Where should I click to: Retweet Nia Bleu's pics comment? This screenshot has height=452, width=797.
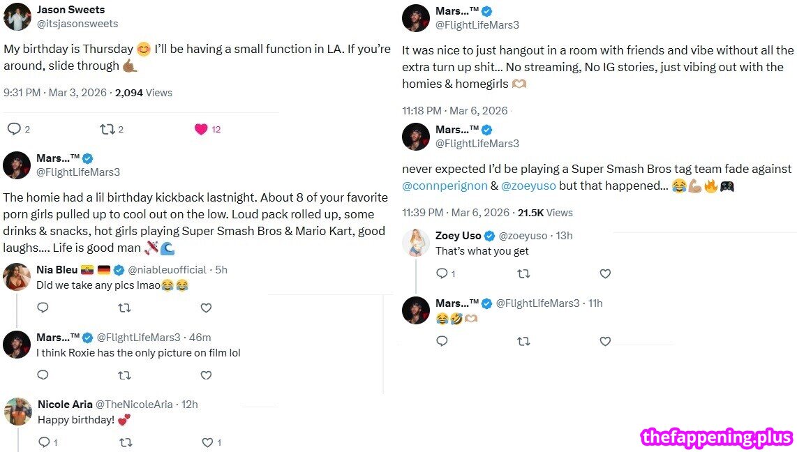pos(124,308)
